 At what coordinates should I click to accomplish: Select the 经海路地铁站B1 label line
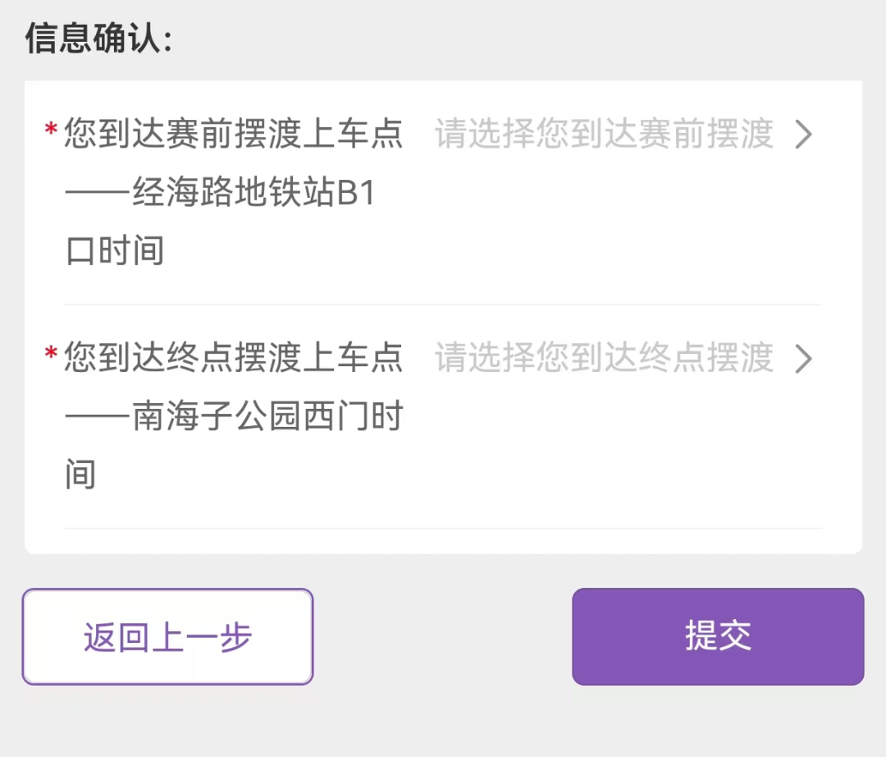coord(220,194)
